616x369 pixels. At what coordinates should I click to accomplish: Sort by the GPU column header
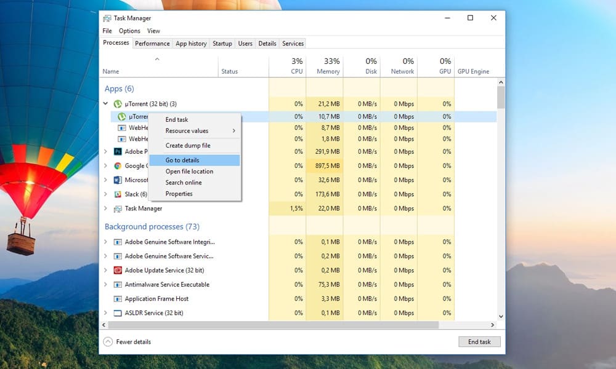point(436,66)
